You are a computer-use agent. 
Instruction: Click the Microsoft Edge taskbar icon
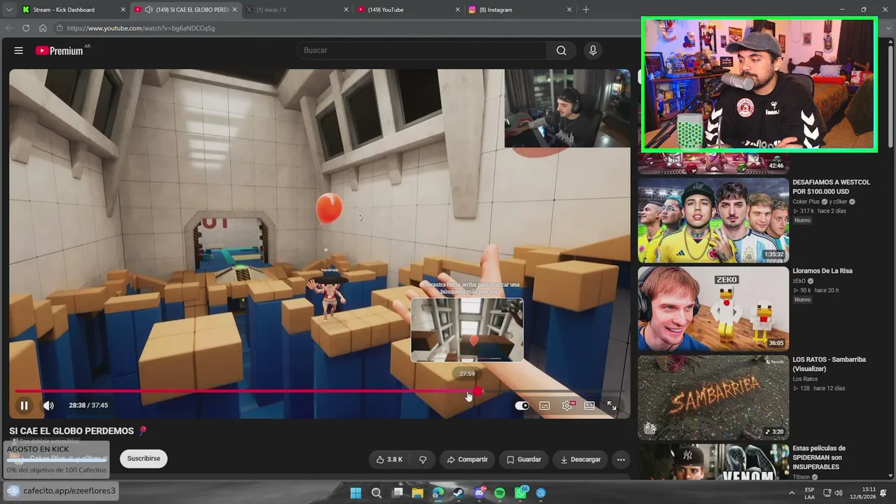438,493
